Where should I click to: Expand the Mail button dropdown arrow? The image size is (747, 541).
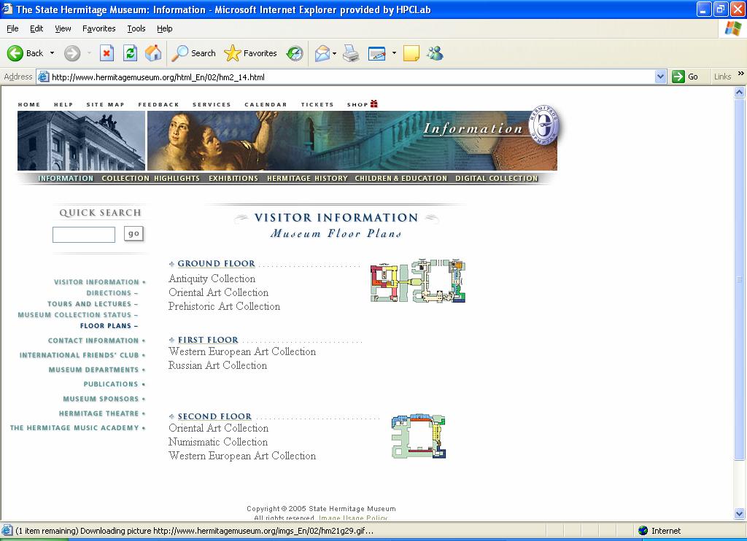click(334, 53)
